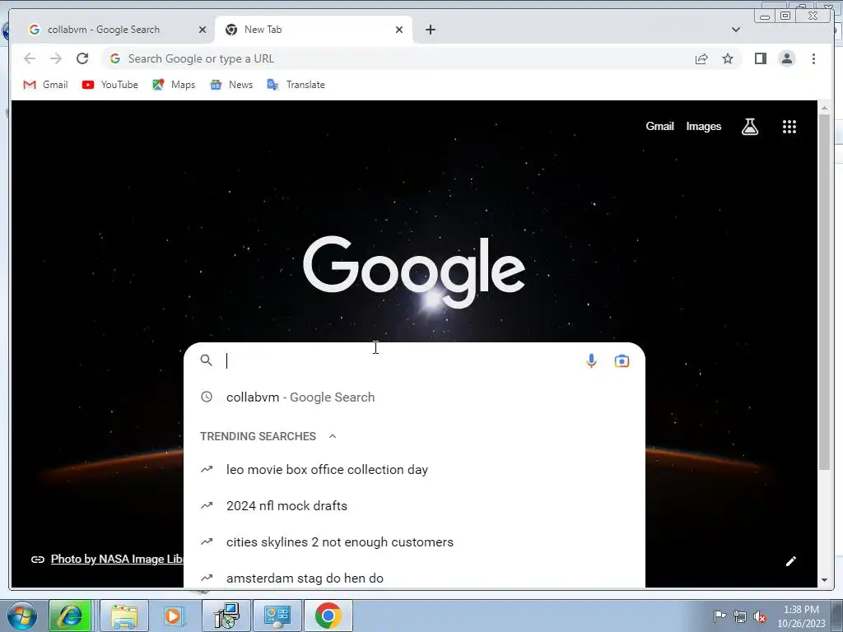Image resolution: width=843 pixels, height=632 pixels.
Task: Open a new tab with the plus button
Action: (x=430, y=30)
